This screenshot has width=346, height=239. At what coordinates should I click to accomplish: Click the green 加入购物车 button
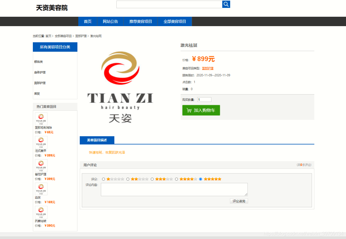[201, 110]
